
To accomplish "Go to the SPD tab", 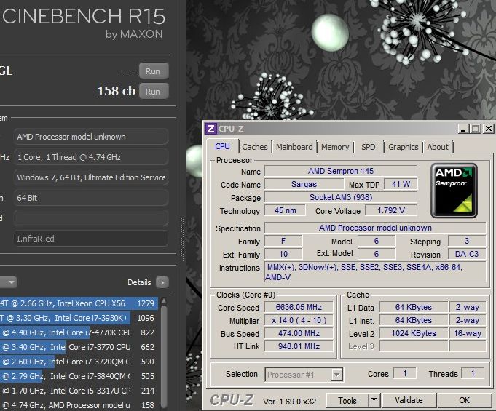I will [x=369, y=147].
